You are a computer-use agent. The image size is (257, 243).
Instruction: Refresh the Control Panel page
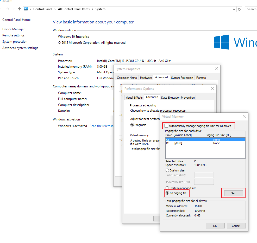pyautogui.click(x=239, y=9)
